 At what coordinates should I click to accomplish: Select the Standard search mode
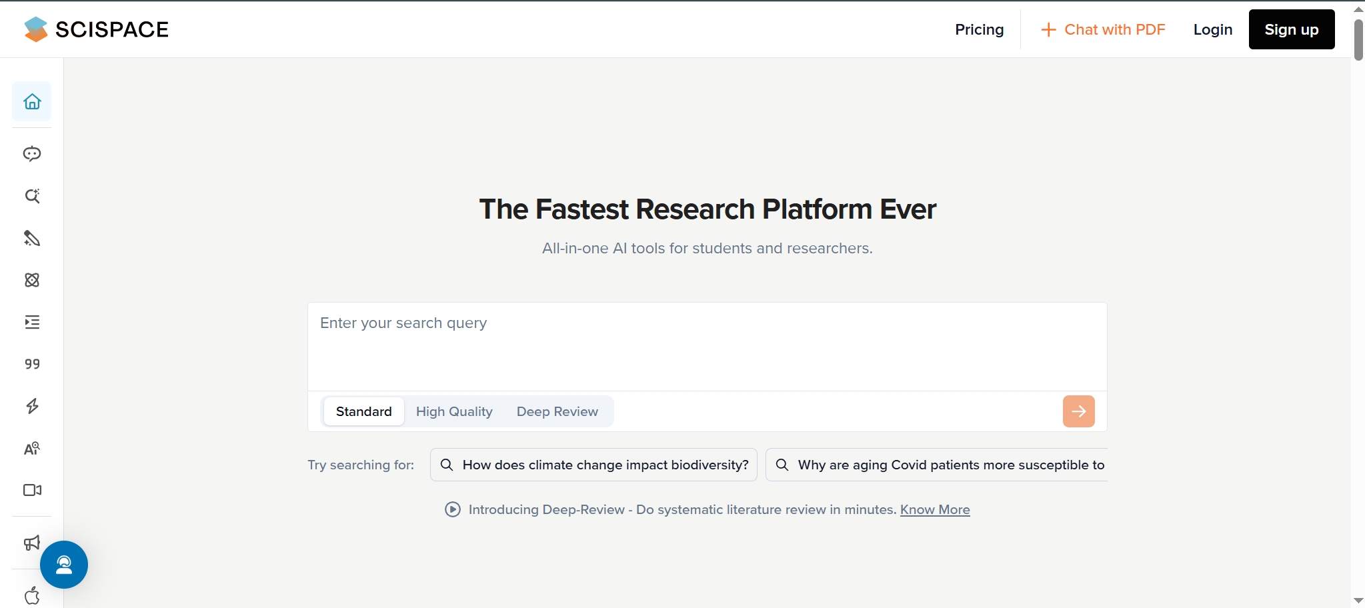click(363, 411)
